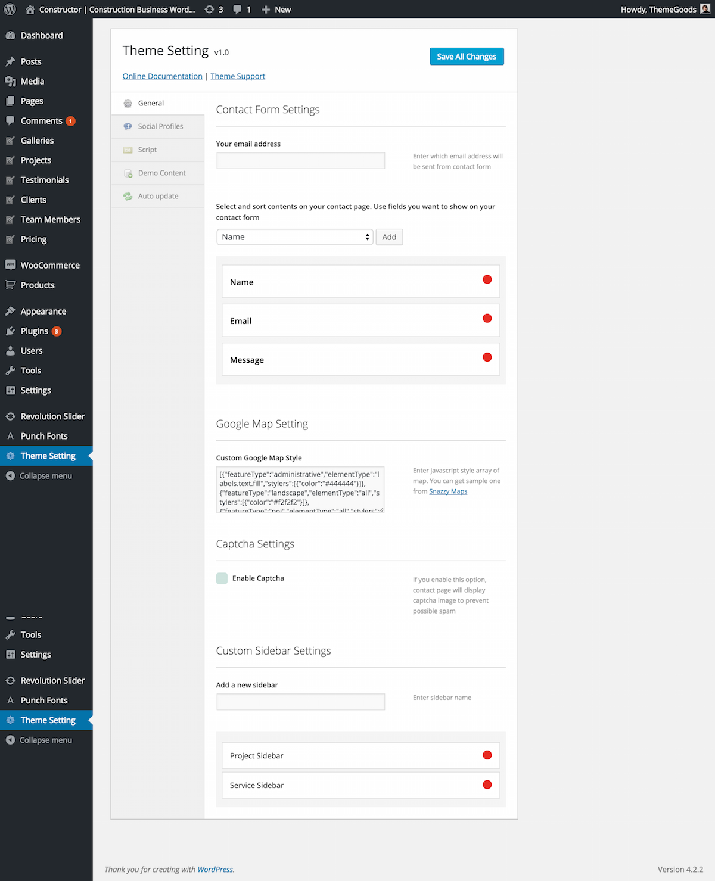This screenshot has width=715, height=881.
Task: Open the Demo Content tab
Action: pos(161,173)
